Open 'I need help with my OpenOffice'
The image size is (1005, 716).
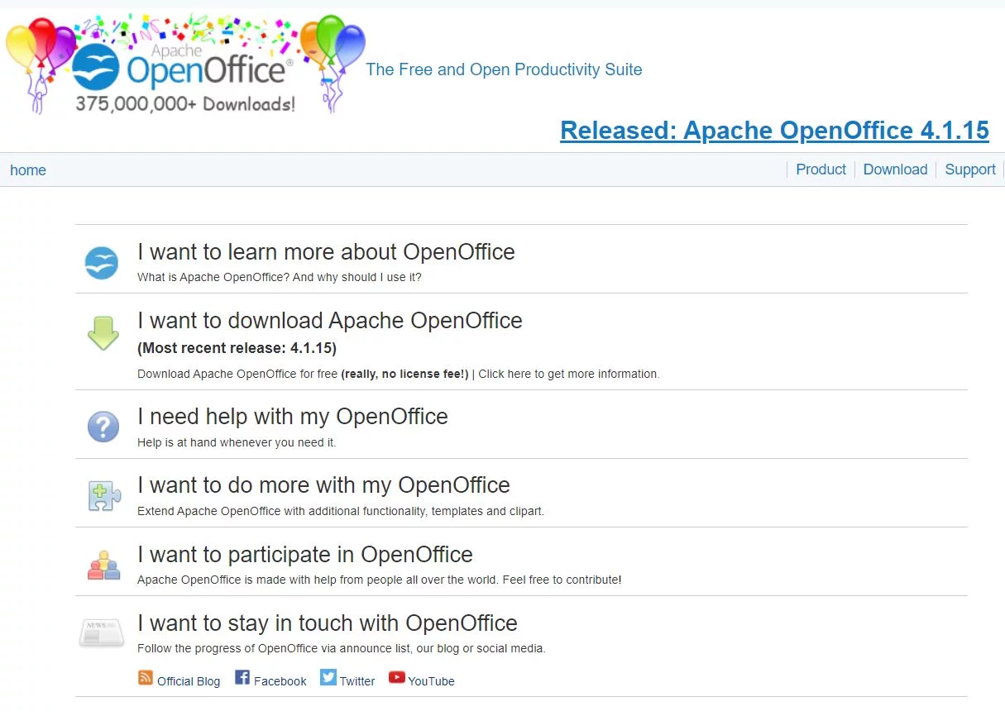(x=293, y=417)
